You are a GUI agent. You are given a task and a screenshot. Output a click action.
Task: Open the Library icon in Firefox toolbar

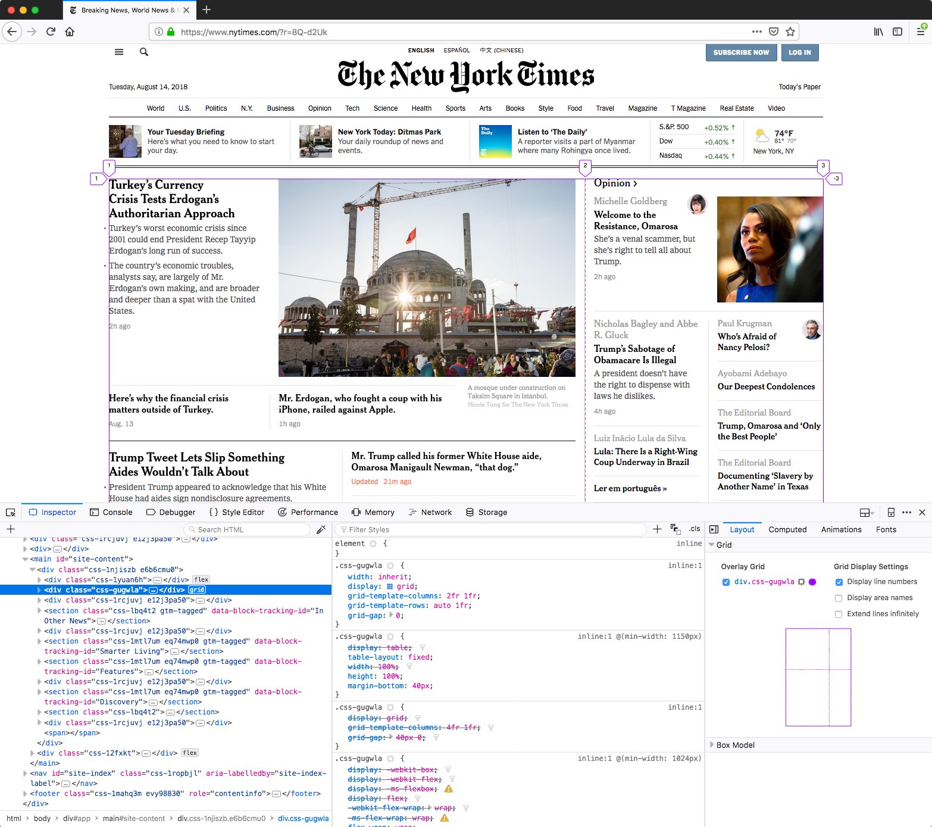878,32
